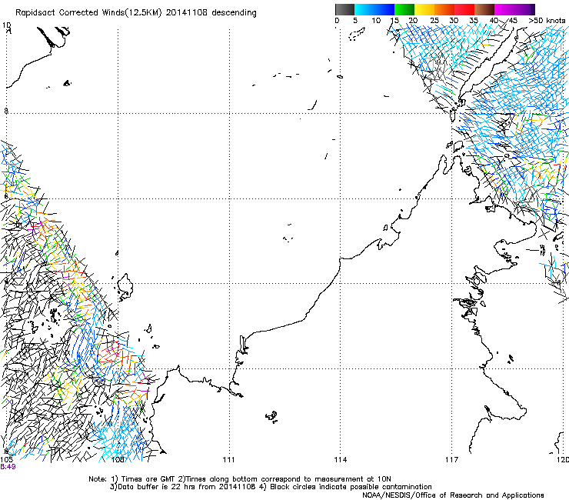Viewport: 569px width, 500px height.
Task: Click the magenta-purple 40-50 knots legend band
Action: pyautogui.click(x=514, y=9)
